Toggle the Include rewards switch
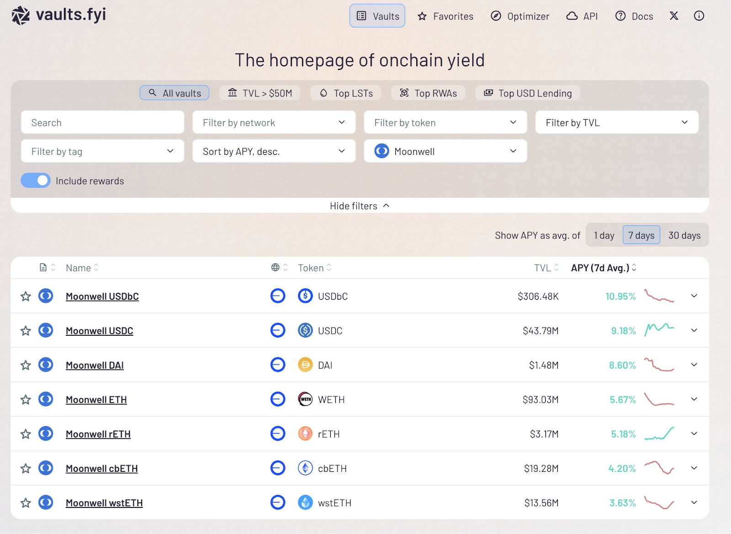 click(x=36, y=180)
